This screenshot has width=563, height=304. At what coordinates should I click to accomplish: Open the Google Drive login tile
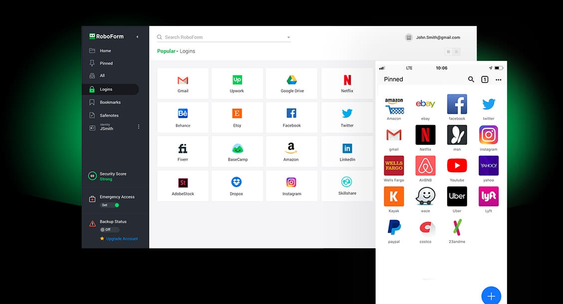pyautogui.click(x=292, y=83)
